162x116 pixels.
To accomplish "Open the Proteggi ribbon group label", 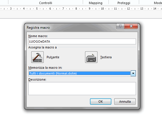I will tap(124, 3).
